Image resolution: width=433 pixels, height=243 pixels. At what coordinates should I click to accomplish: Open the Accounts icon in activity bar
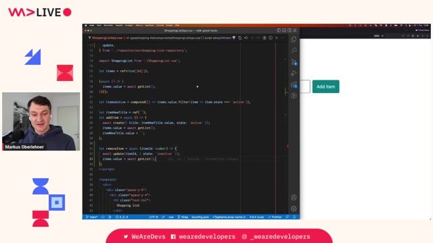[294, 197]
